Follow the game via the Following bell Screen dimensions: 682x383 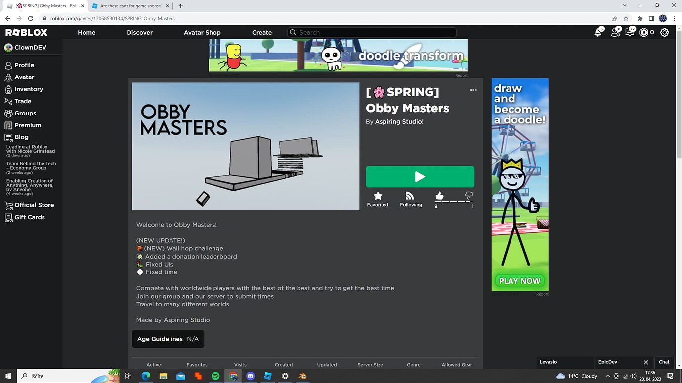click(411, 196)
